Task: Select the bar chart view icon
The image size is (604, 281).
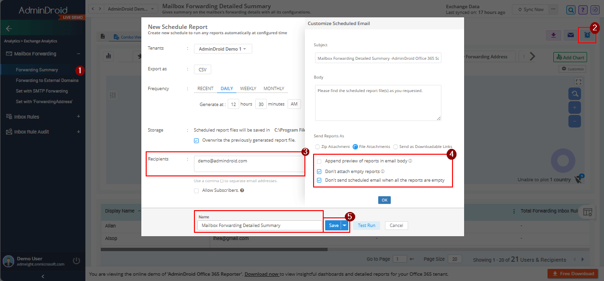Action: click(x=109, y=56)
